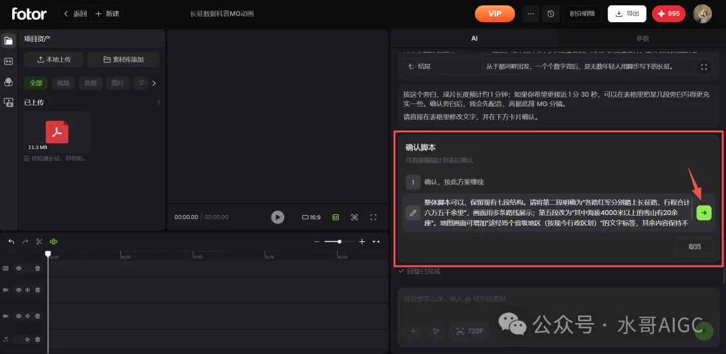The height and width of the screenshot is (354, 726).
Task: Click the orange VIP button
Action: [495, 14]
